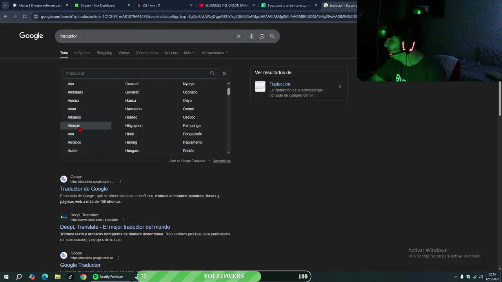
Task: Select the Noticias search filter
Action: click(x=171, y=53)
